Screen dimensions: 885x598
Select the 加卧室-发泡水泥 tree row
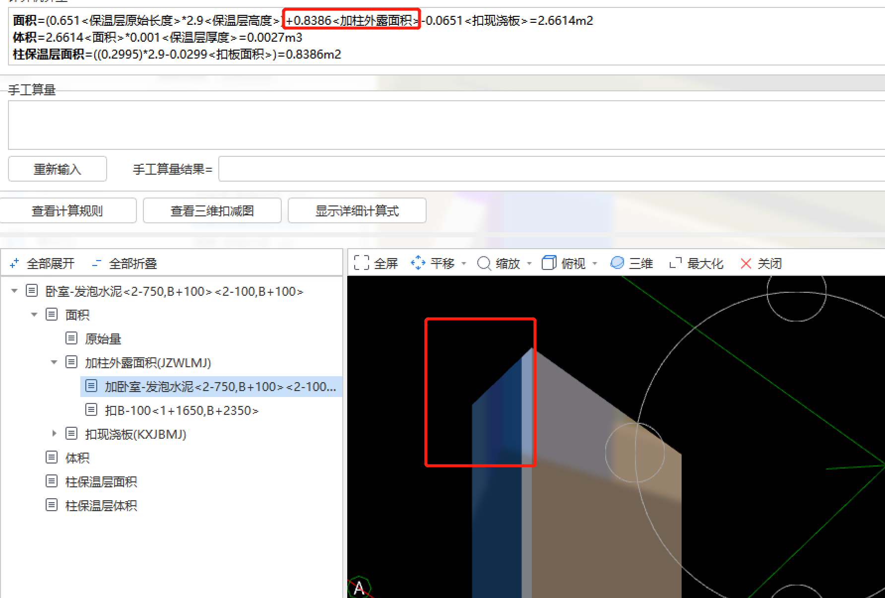211,387
